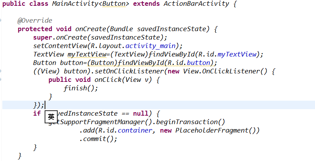Image resolution: width=315 pixels, height=161 pixels.
Task: Collapse the onCreate method fold marker
Action: point(1,21)
